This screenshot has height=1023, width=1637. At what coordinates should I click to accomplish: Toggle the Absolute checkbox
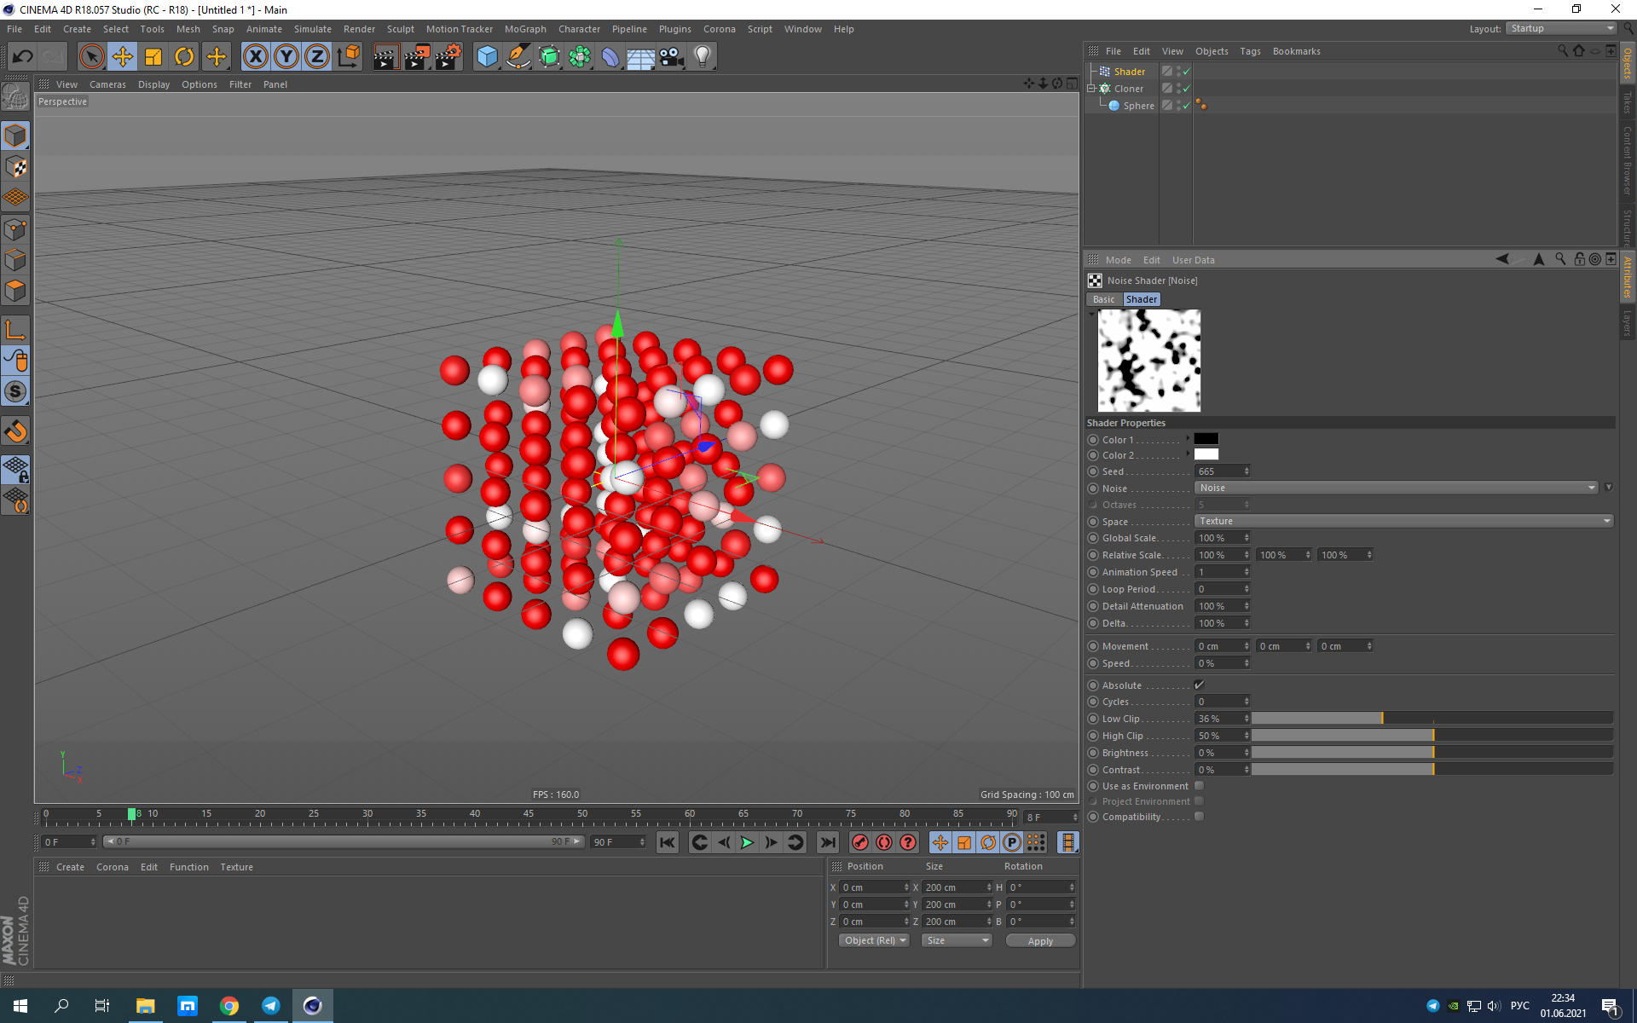coord(1199,685)
